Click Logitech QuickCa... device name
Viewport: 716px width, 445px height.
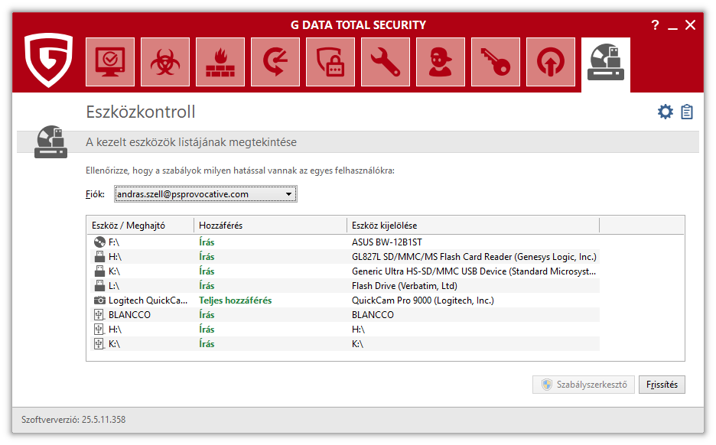tap(148, 300)
